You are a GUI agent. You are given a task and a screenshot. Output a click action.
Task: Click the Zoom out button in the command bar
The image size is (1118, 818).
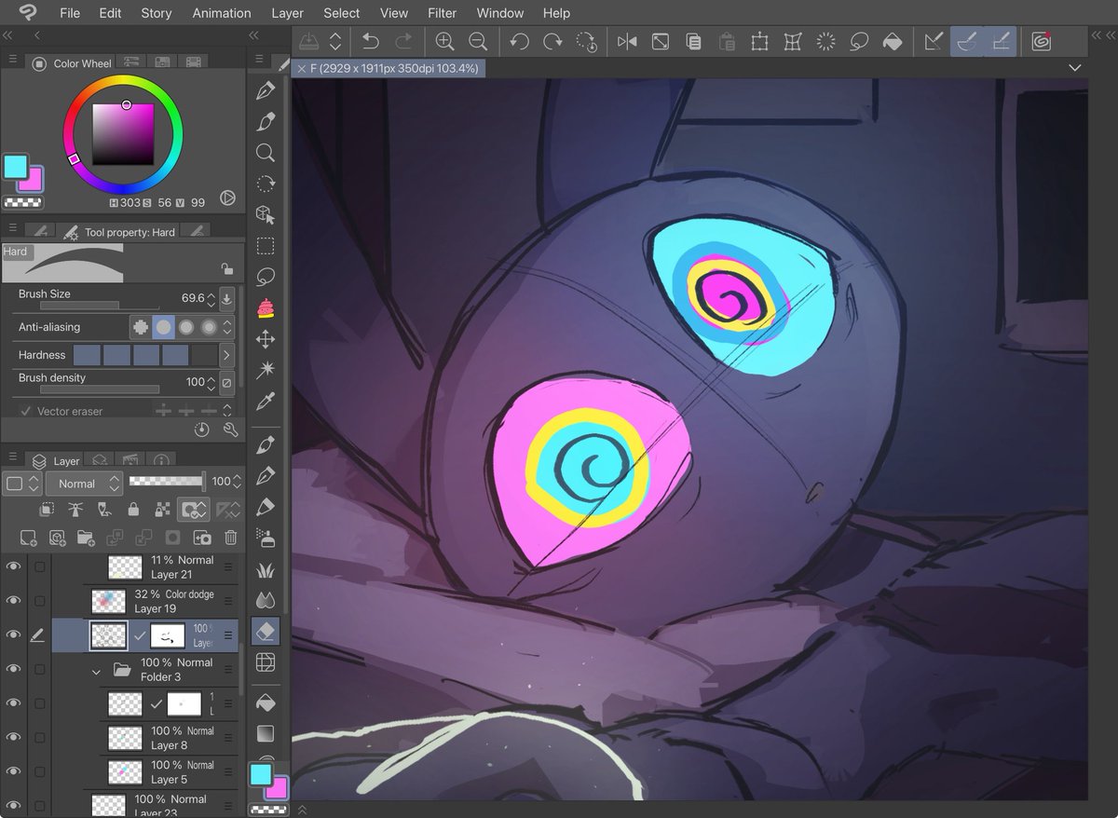pos(478,41)
